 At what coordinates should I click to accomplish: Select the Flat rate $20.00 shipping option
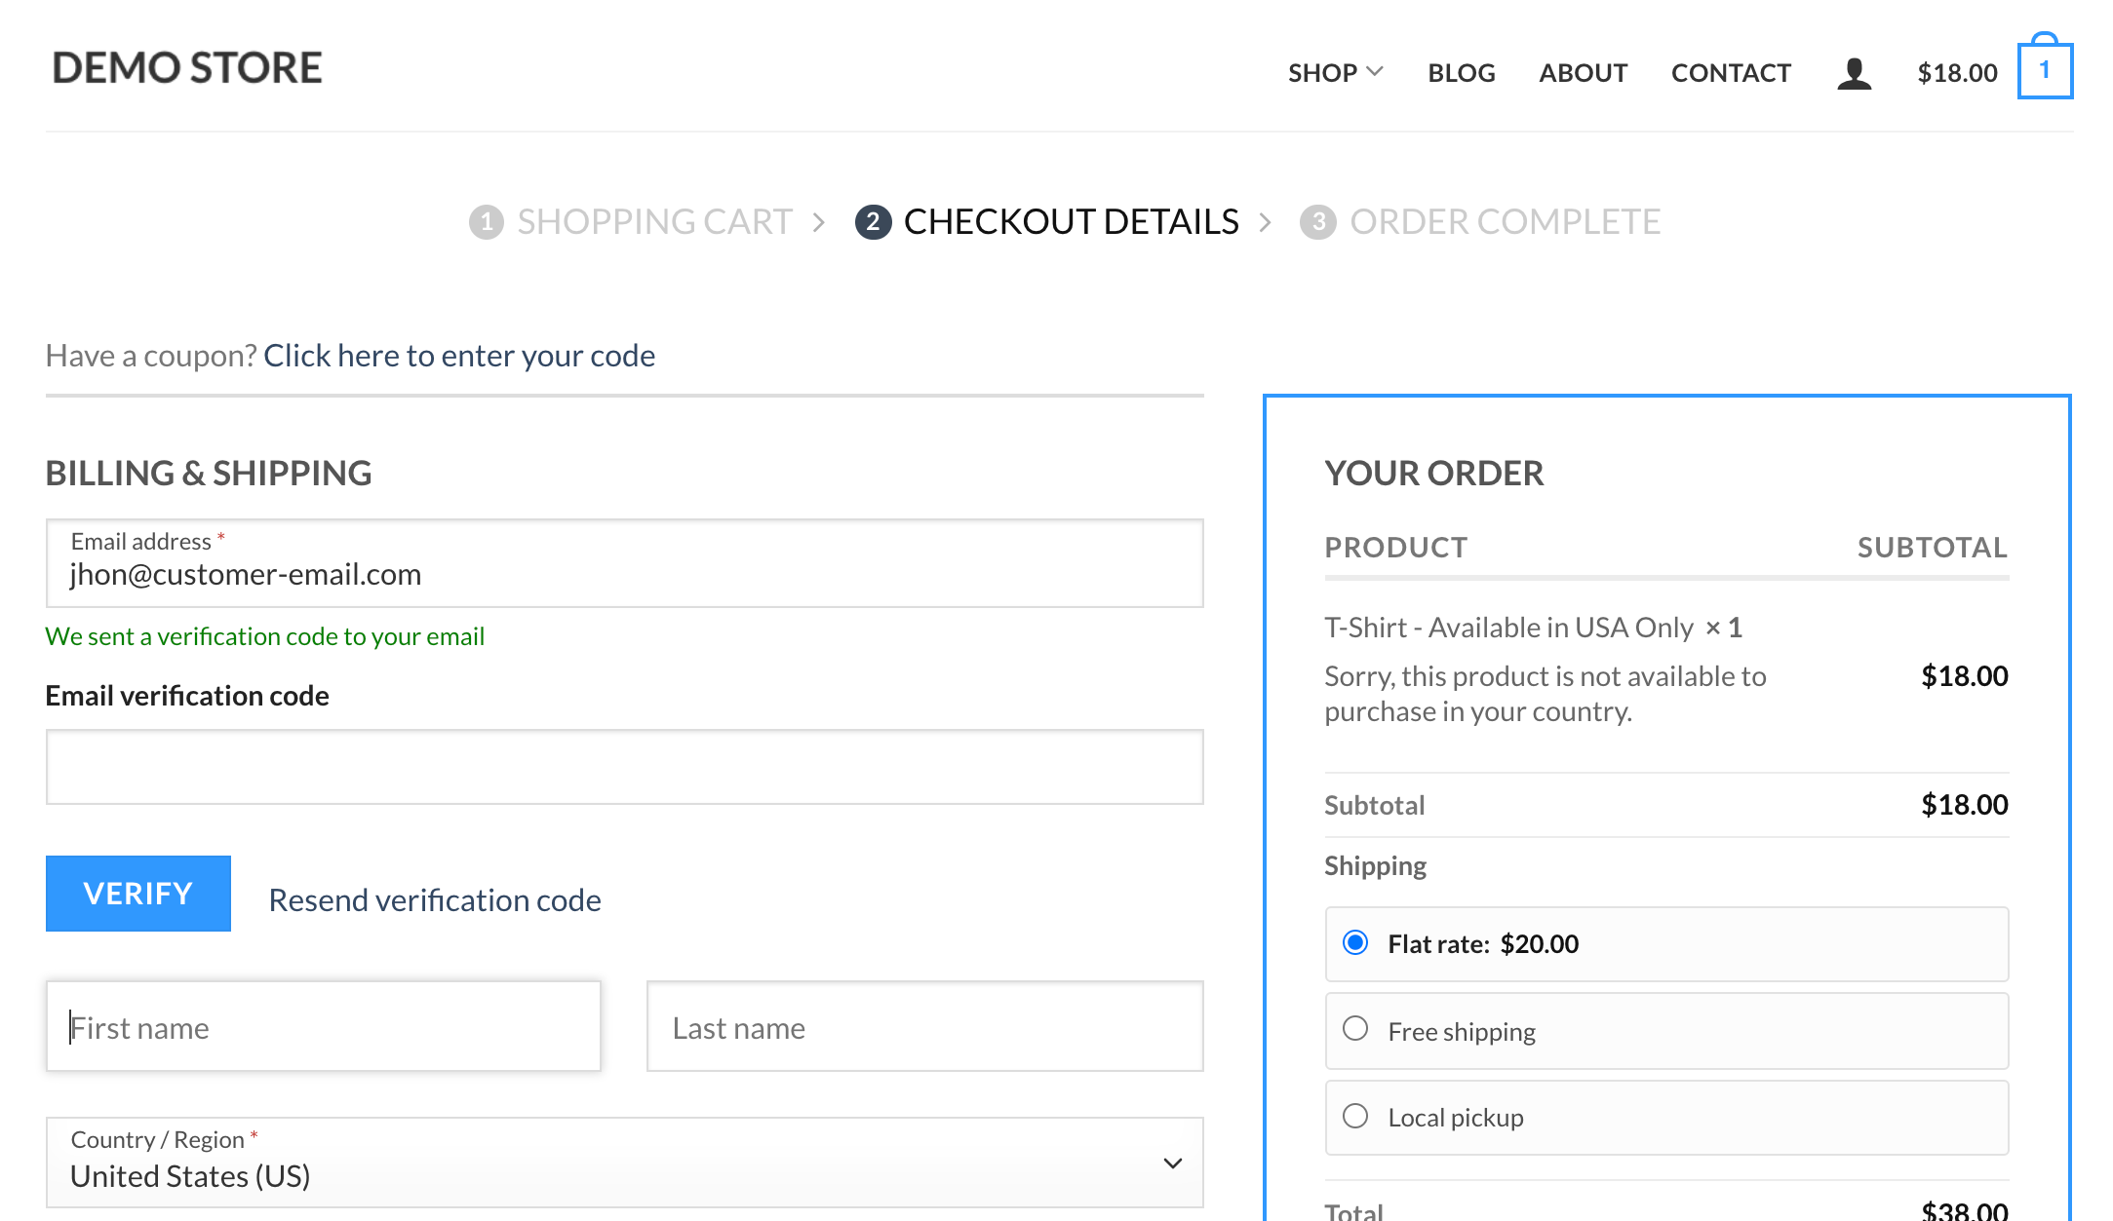tap(1355, 942)
